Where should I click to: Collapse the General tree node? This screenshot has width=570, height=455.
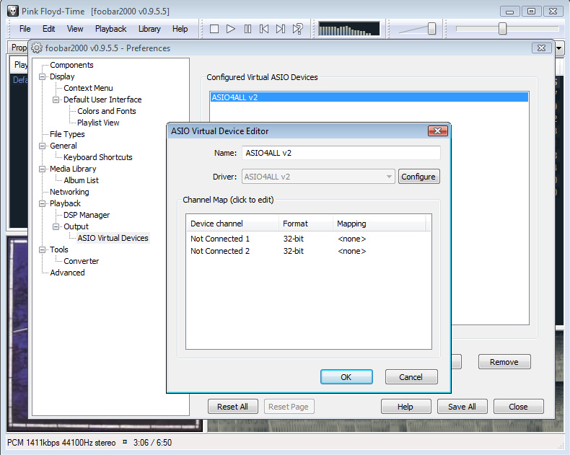42,146
